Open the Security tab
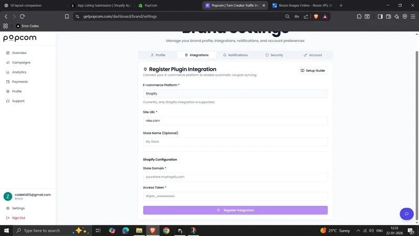Screen dimensions: 419x236 click(274, 55)
